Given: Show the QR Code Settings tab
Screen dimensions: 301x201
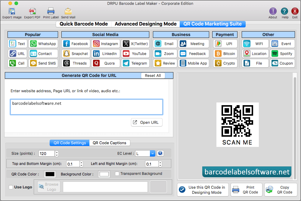Looking at the screenshot, I should (70, 143).
